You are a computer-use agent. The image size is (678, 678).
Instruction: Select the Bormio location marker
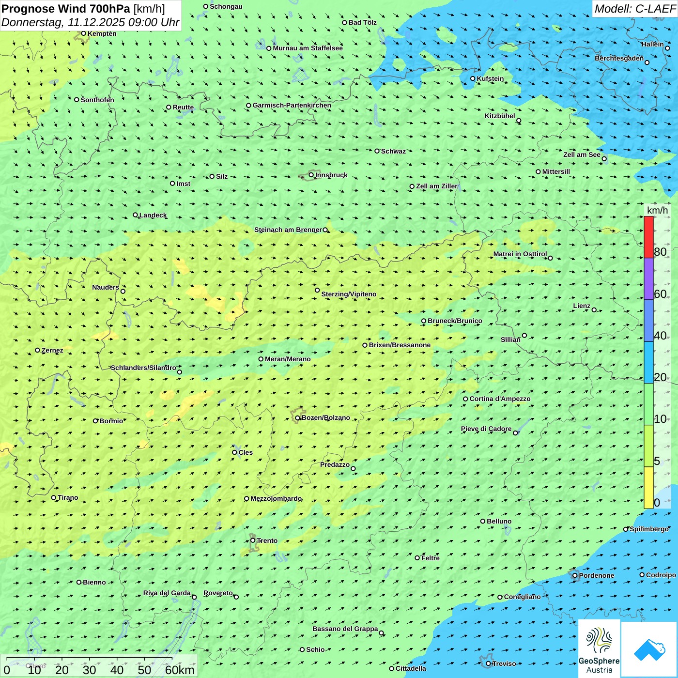click(95, 421)
